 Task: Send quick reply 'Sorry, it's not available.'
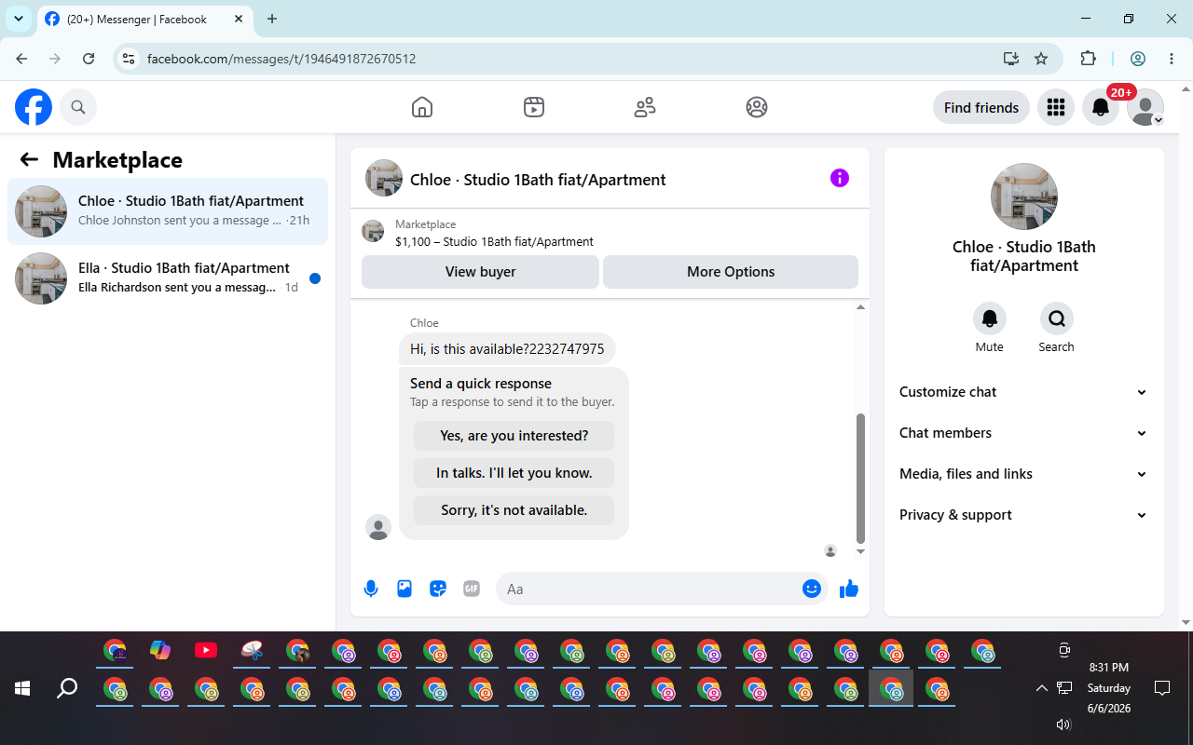pos(514,510)
